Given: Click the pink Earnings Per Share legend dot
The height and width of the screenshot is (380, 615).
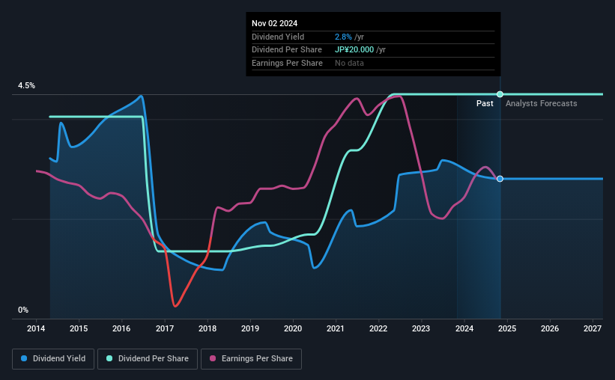Looking at the screenshot, I should coord(213,358).
